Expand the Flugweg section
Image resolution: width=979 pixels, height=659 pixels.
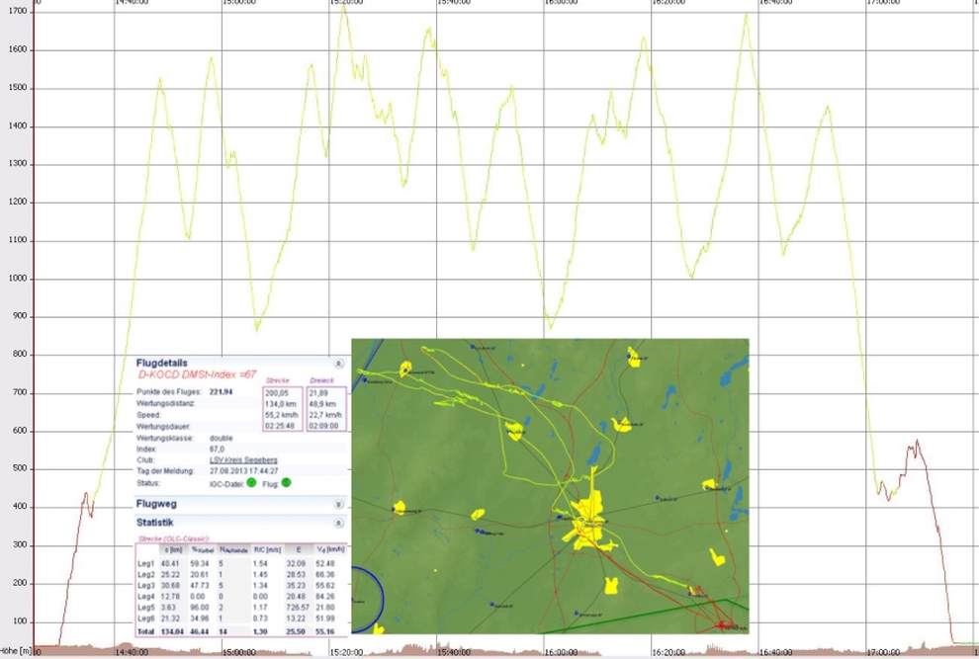click(x=339, y=504)
